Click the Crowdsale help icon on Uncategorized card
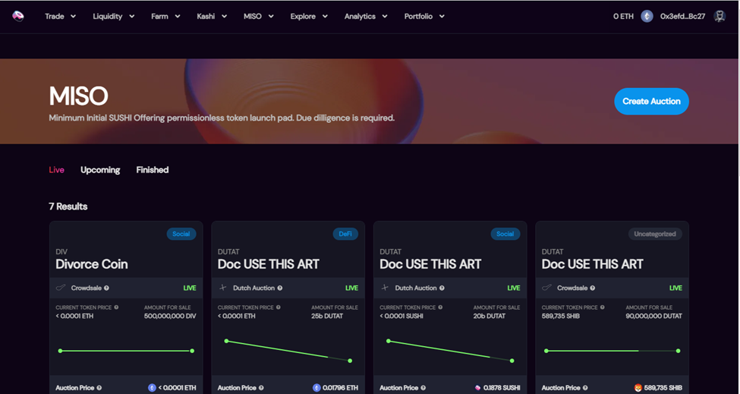Image resolution: width=740 pixels, height=394 pixels. click(592, 288)
